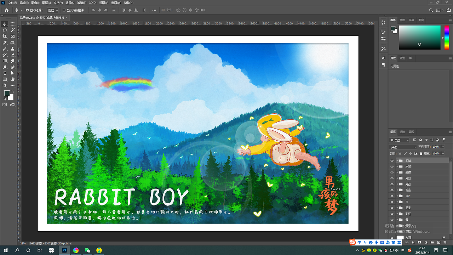453x255 pixels.
Task: Toggle visibility of the 彩虹 layer
Action: click(x=392, y=214)
